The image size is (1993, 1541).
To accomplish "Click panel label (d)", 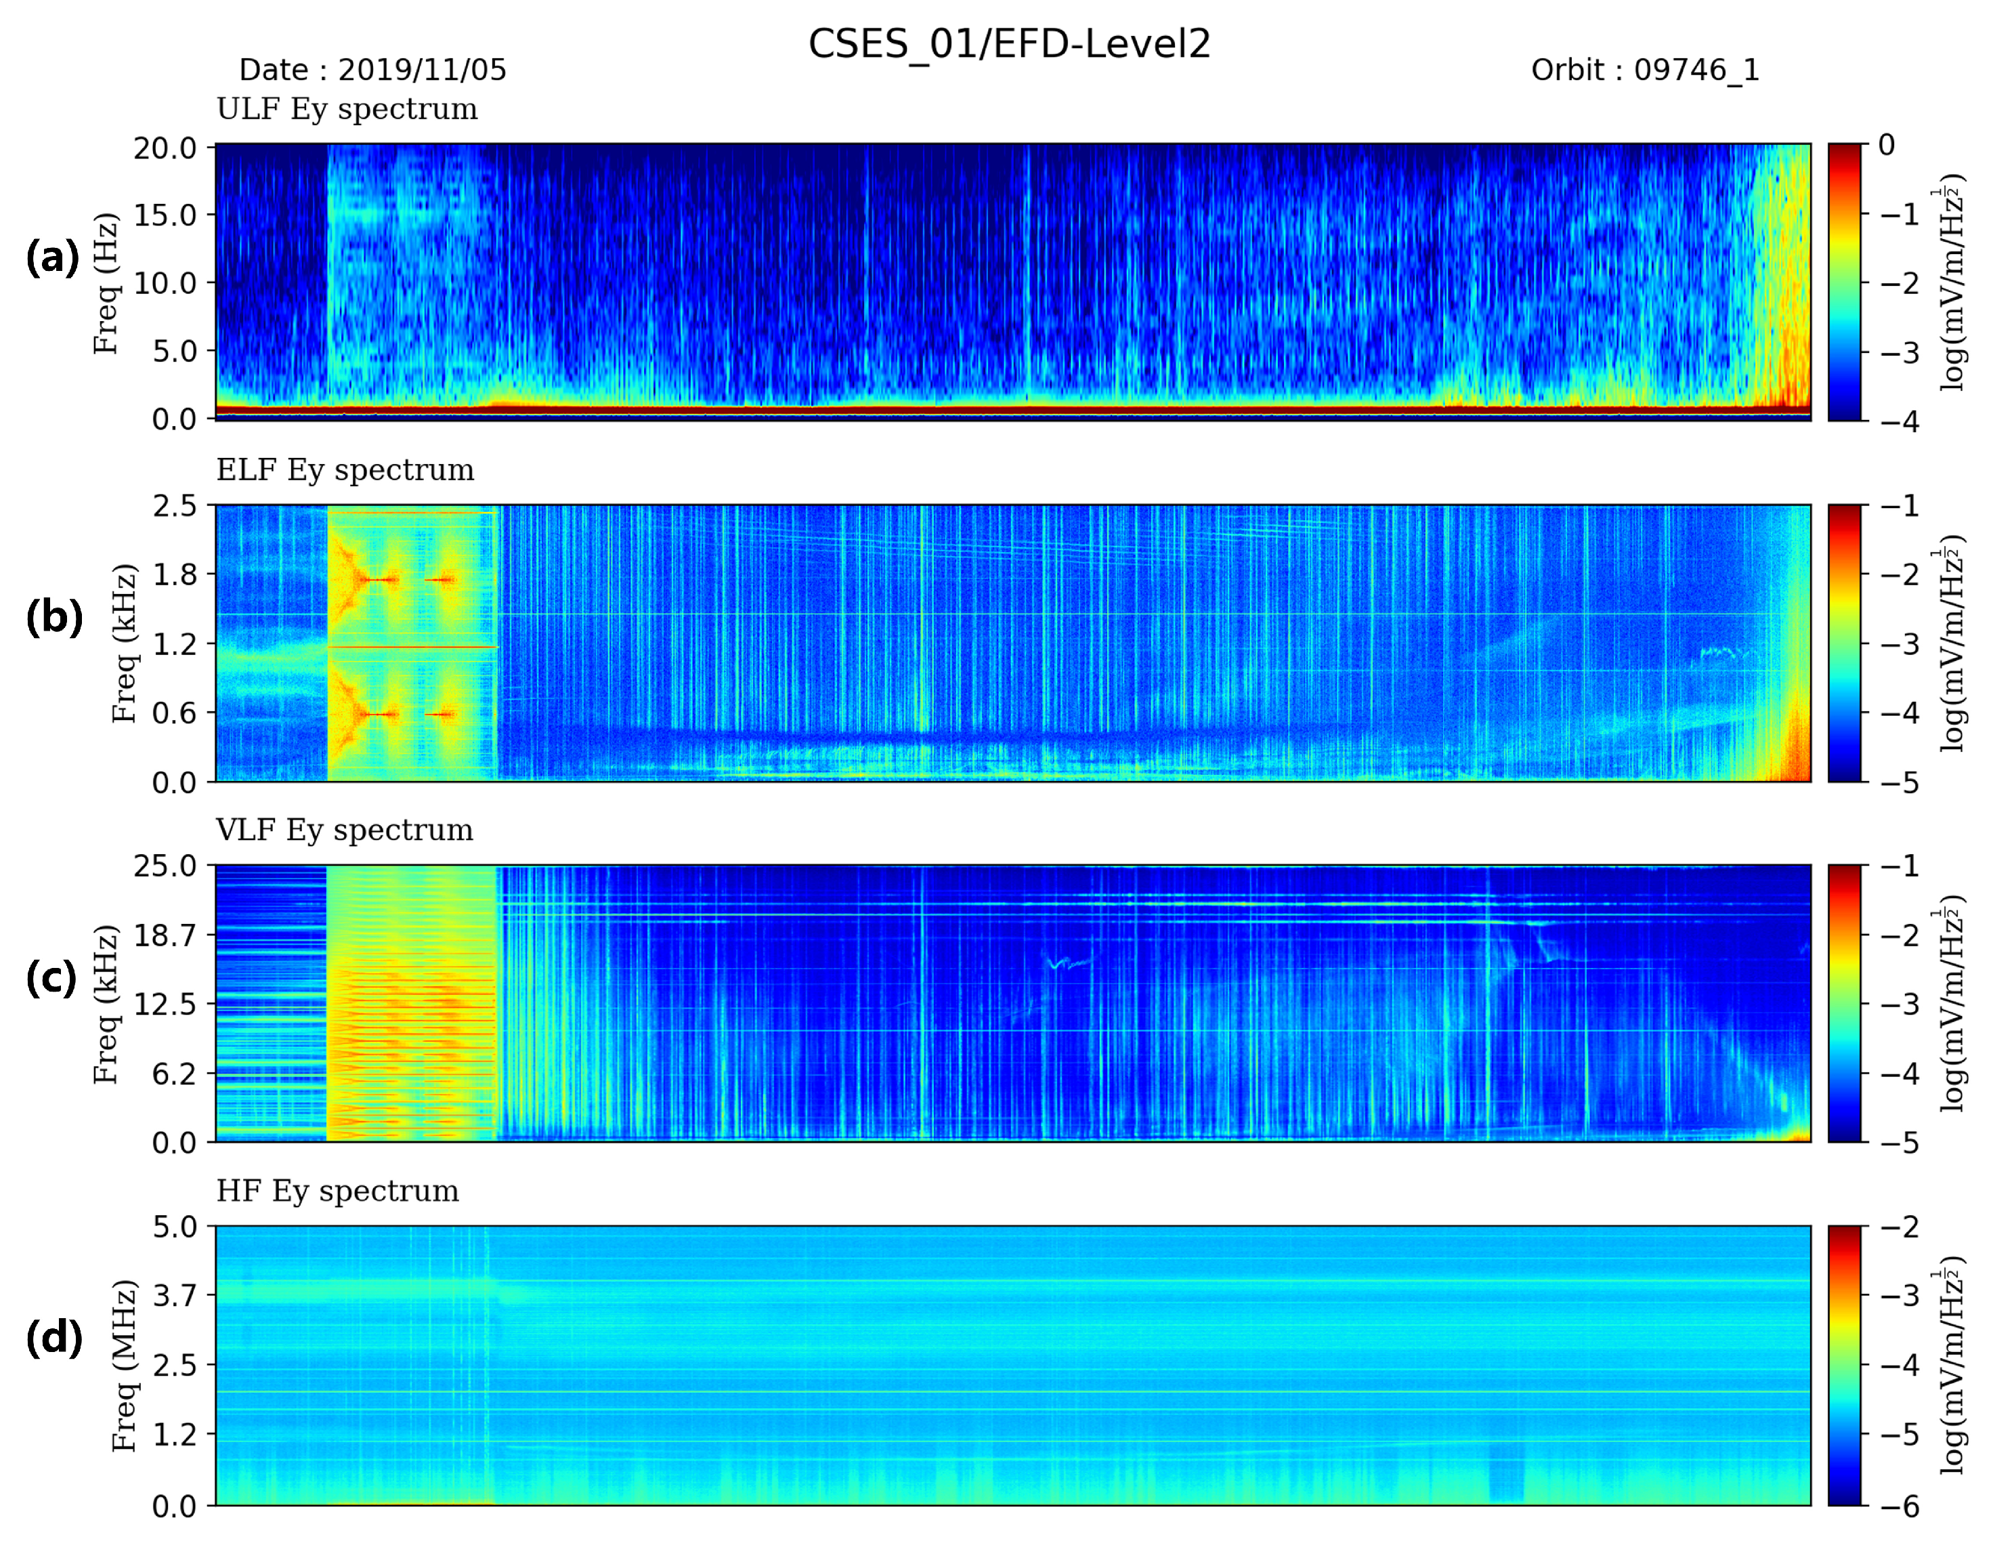I will (x=54, y=1338).
